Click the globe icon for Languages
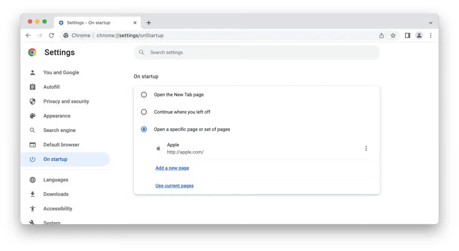Viewport: 459px width, 251px height. pyautogui.click(x=32, y=180)
